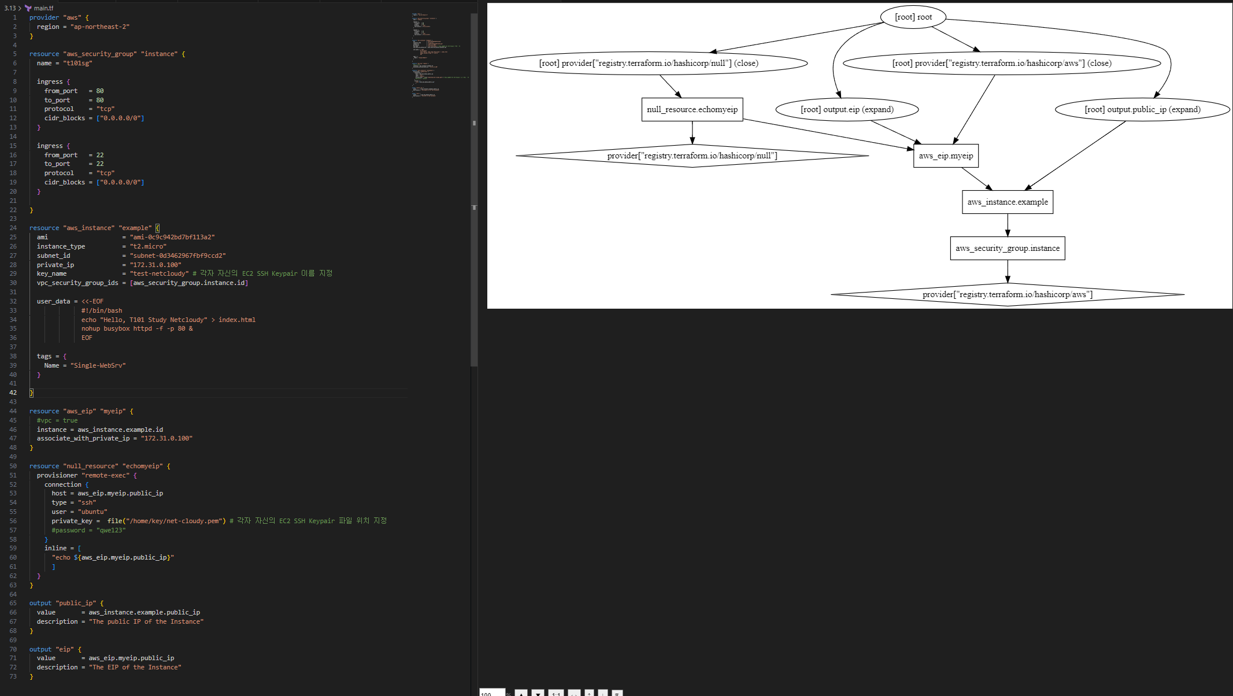Click the [root] output.eip (expand) node

tap(847, 109)
